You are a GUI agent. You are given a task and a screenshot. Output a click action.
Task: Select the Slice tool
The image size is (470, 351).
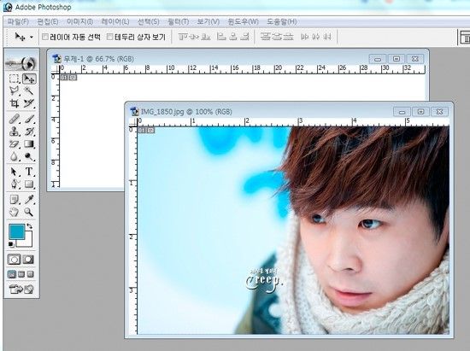tap(29, 103)
